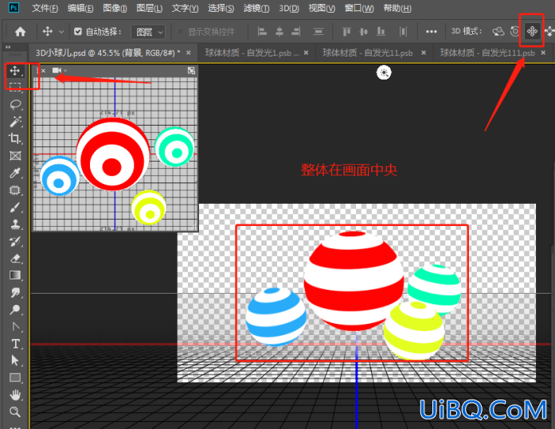555x429 pixels.
Task: Open the 图层(L) menu
Action: (x=150, y=8)
